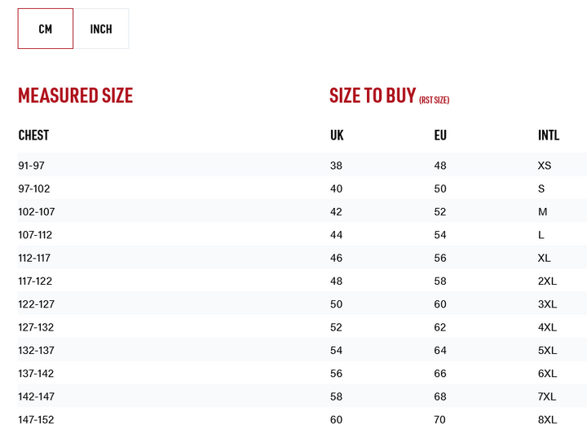587x443 pixels.
Task: Click the INTL size L cell
Action: point(541,235)
